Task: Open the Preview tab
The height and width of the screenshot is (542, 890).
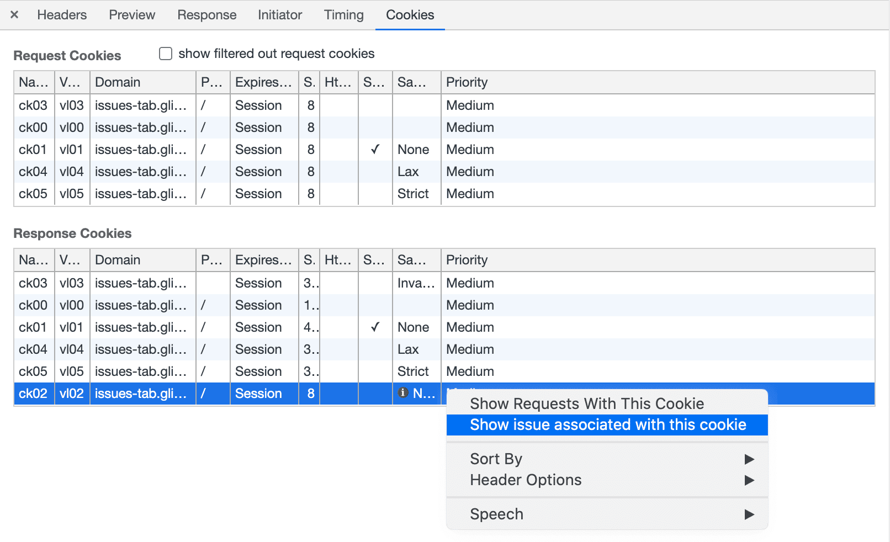Action: pos(131,15)
